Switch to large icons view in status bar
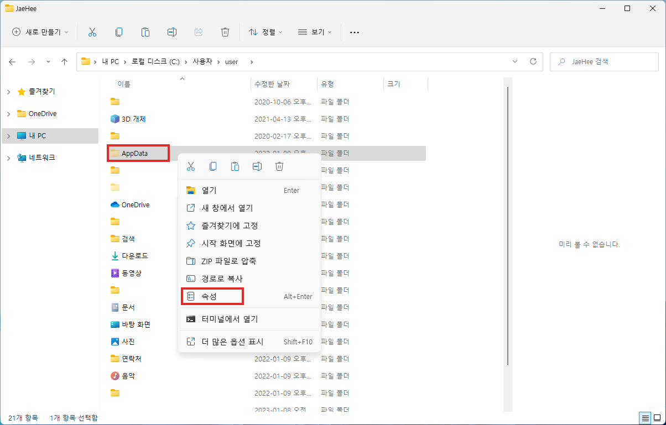The width and height of the screenshot is (666, 425). point(657,417)
